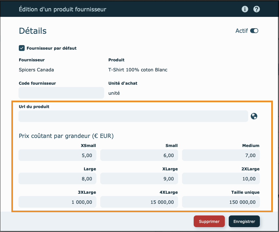Edit the Small price field
The width and height of the screenshot is (279, 232).
(x=139, y=155)
